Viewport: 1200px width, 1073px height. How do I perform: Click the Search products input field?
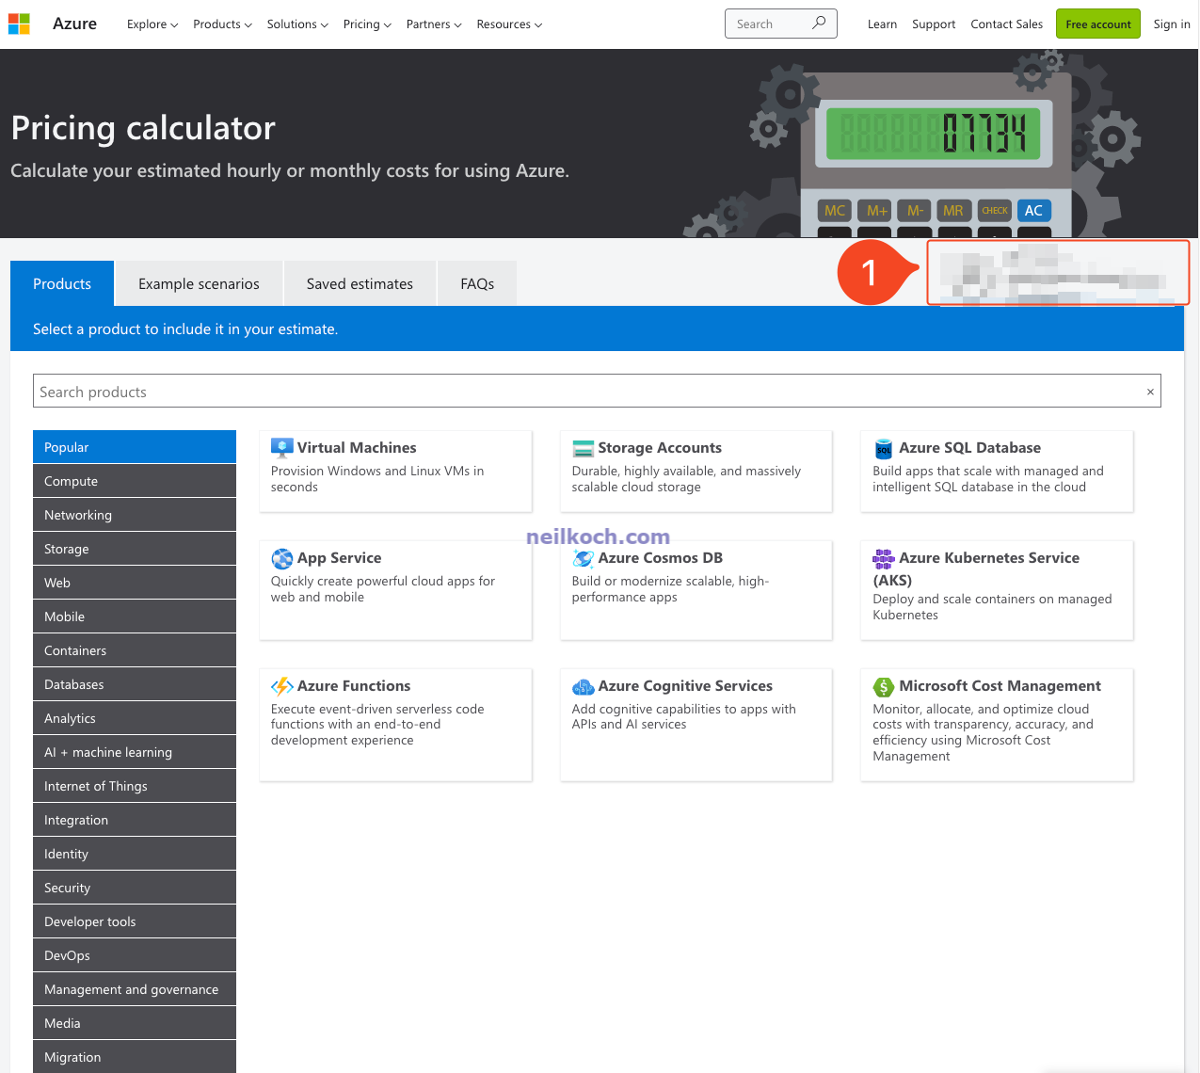[x=597, y=392]
